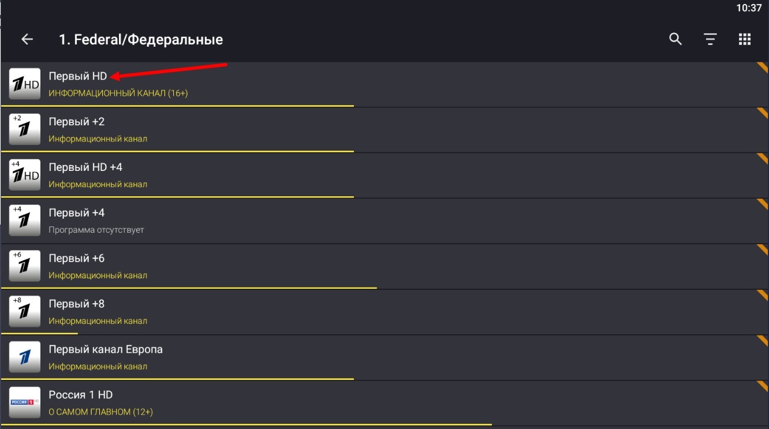Toggle favorite marker on Россия 1 HD row
Screen dimensions: 769x429
(762, 387)
